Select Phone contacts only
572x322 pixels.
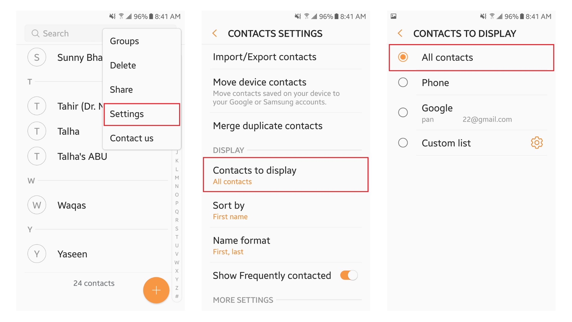(403, 83)
